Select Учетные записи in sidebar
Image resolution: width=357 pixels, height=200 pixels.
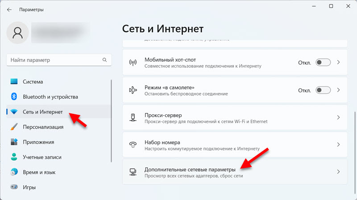42,157
